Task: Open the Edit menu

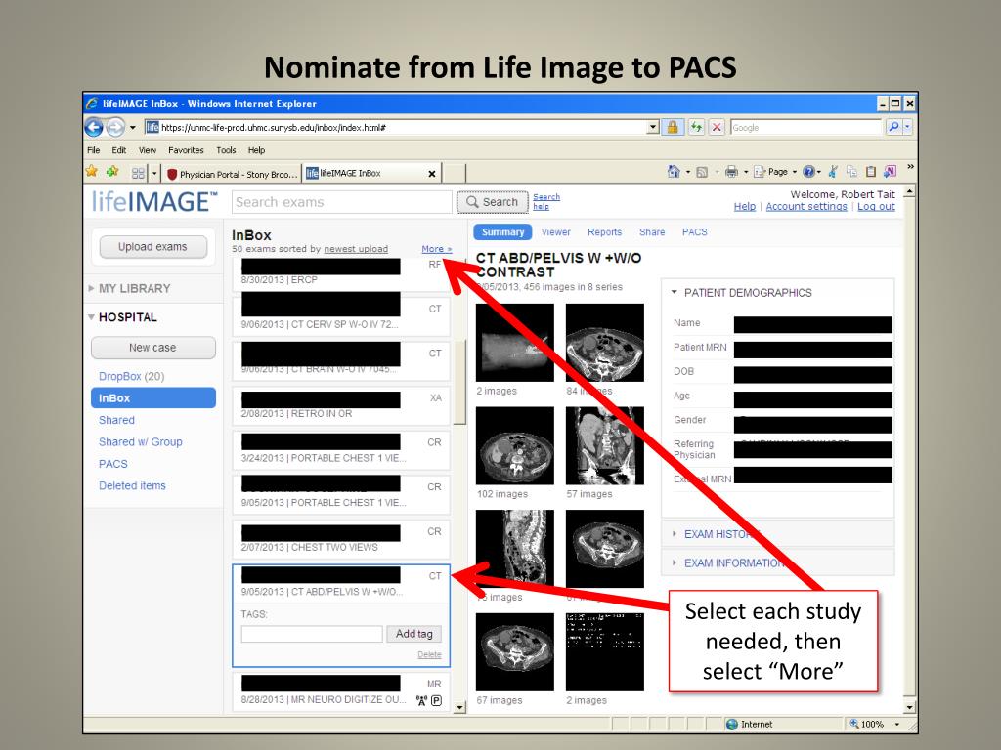Action: pyautogui.click(x=118, y=150)
